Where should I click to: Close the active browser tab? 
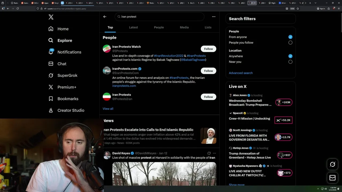pos(255,3)
